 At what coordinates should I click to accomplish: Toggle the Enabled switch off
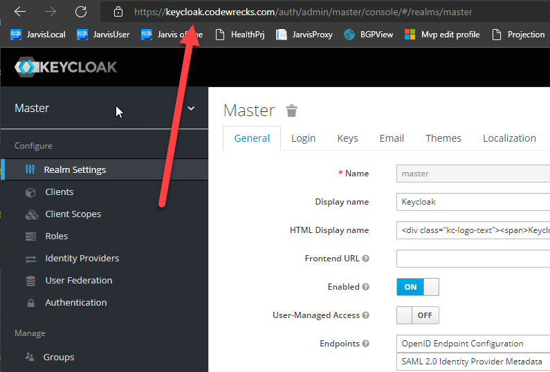418,287
